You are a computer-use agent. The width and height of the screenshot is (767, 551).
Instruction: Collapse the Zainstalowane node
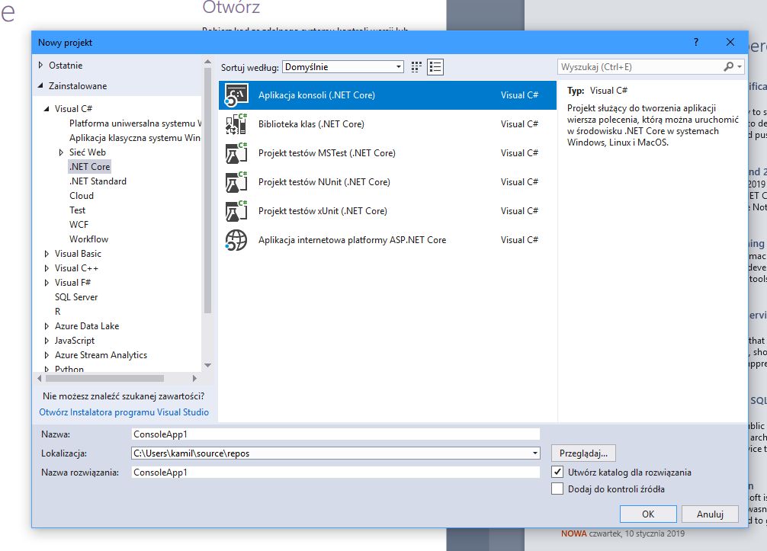click(x=40, y=85)
